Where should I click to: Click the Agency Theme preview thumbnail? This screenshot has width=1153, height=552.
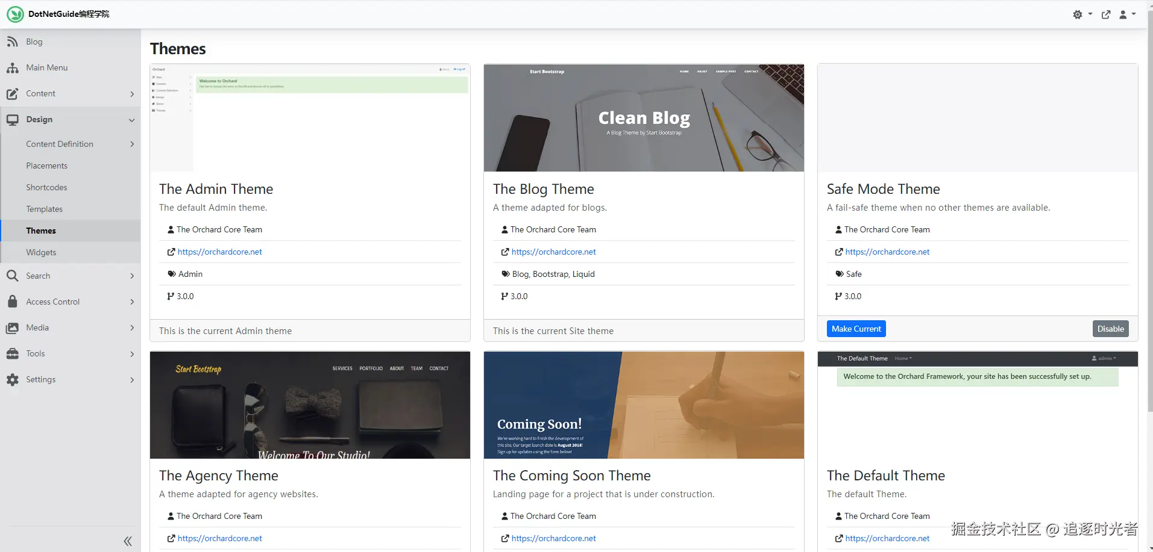coord(310,405)
